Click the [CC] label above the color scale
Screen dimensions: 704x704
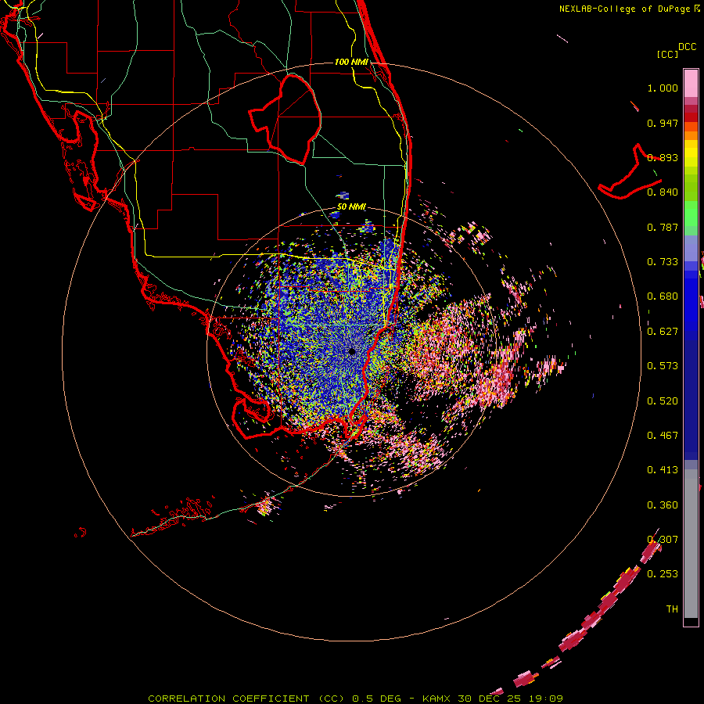(x=667, y=54)
